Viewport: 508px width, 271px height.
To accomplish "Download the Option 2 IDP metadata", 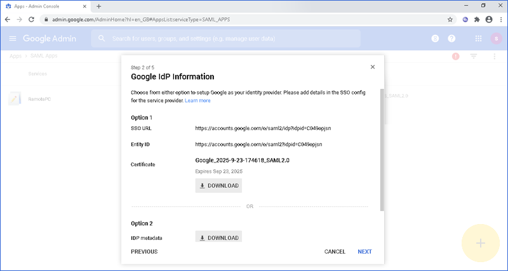I will 218,238.
